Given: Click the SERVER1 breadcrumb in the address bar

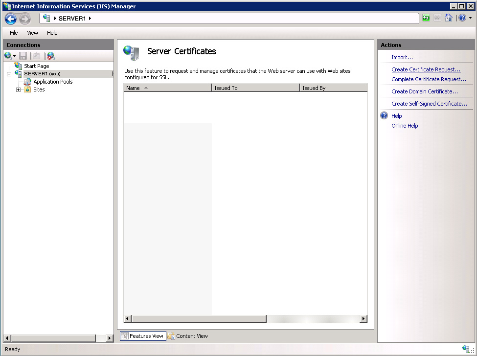Looking at the screenshot, I should point(72,19).
